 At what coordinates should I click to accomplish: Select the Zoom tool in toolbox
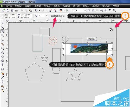click(2, 35)
